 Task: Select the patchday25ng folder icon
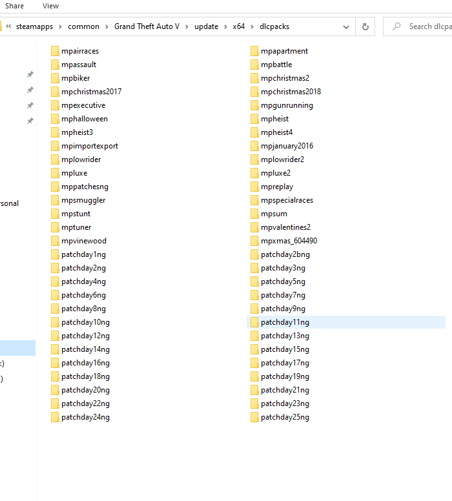point(254,417)
